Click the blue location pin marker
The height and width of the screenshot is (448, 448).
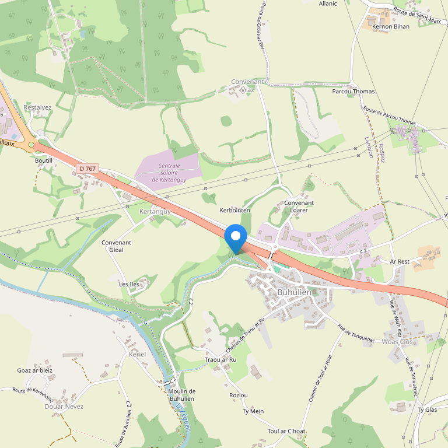pos(236,239)
